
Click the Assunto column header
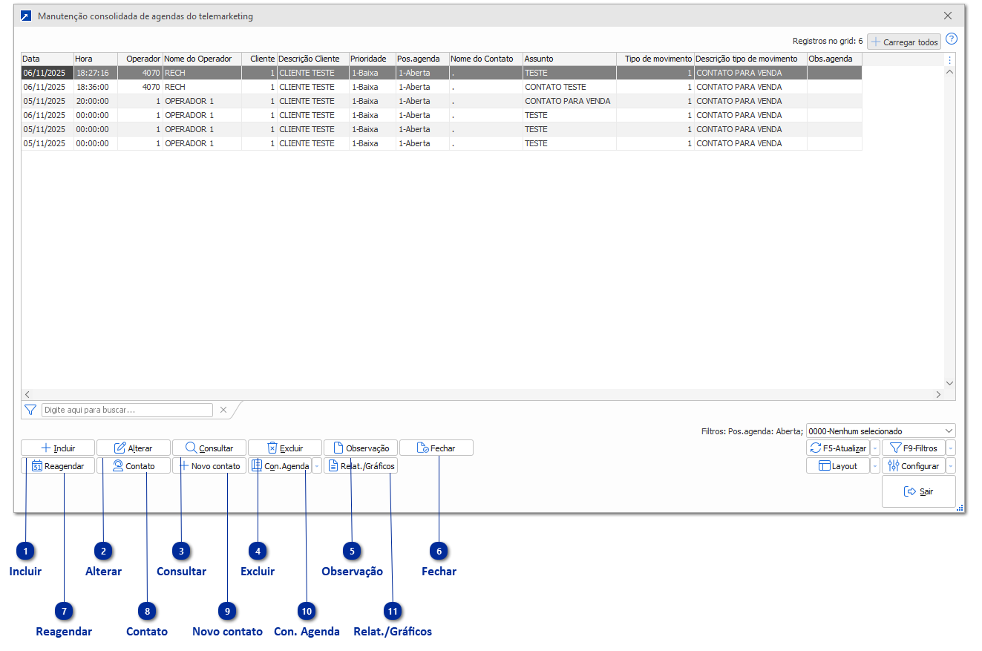click(x=569, y=59)
